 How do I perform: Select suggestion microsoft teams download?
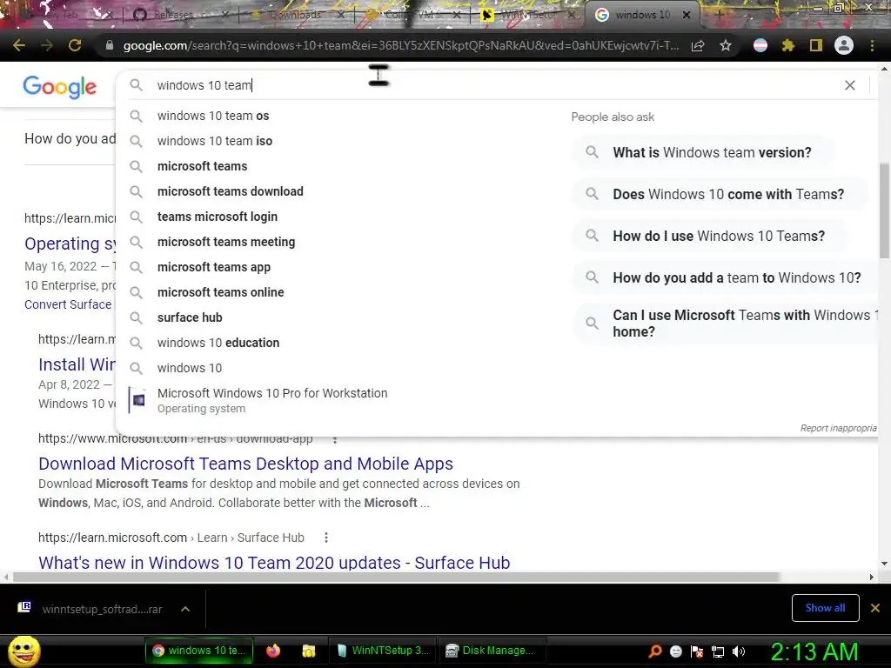(230, 191)
